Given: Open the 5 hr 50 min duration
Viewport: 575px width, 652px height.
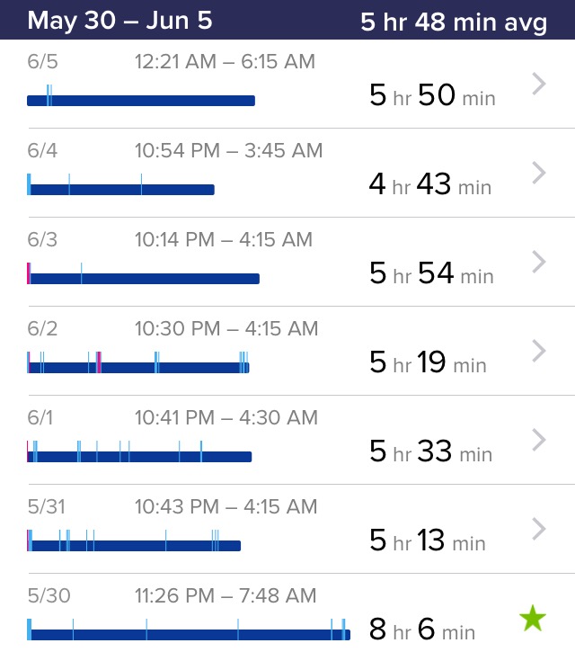Looking at the screenshot, I should click(432, 95).
